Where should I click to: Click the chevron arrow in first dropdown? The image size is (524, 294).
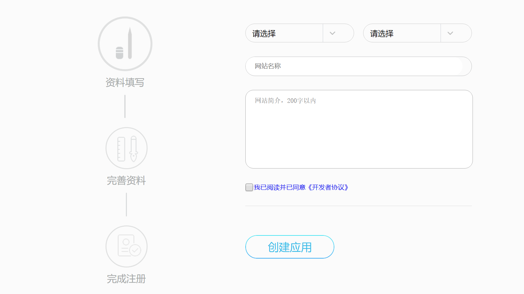point(332,33)
